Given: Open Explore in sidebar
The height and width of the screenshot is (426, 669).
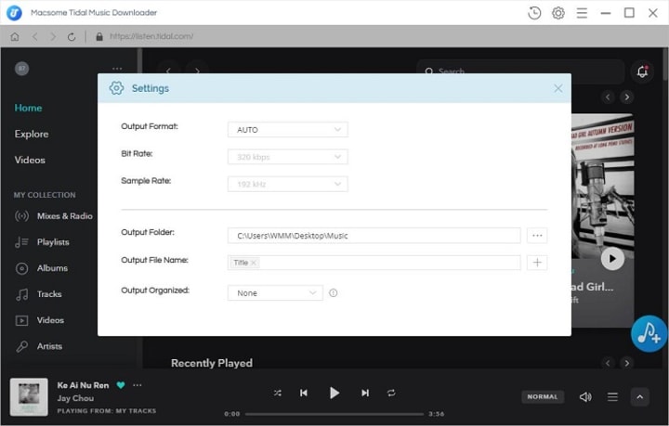Looking at the screenshot, I should click(32, 134).
